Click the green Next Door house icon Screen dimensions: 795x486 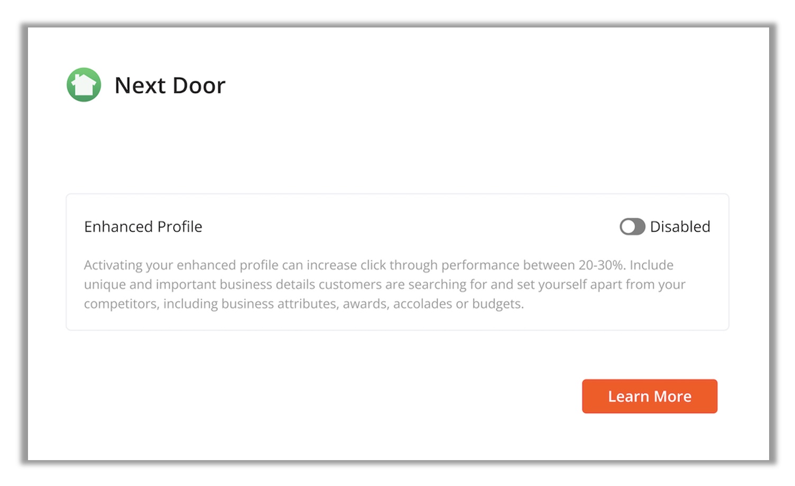84,85
